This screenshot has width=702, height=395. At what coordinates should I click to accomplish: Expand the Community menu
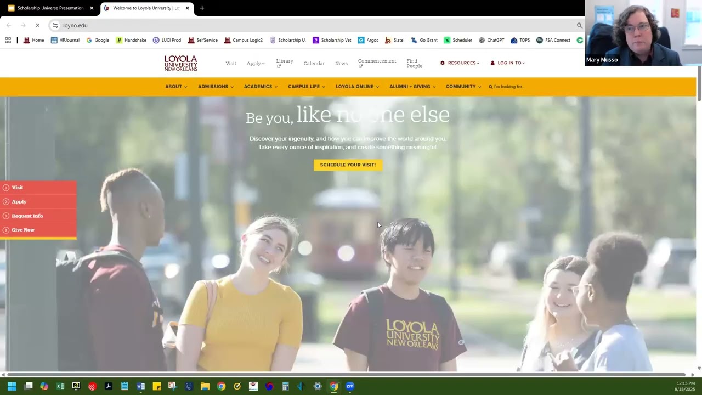tap(463, 87)
